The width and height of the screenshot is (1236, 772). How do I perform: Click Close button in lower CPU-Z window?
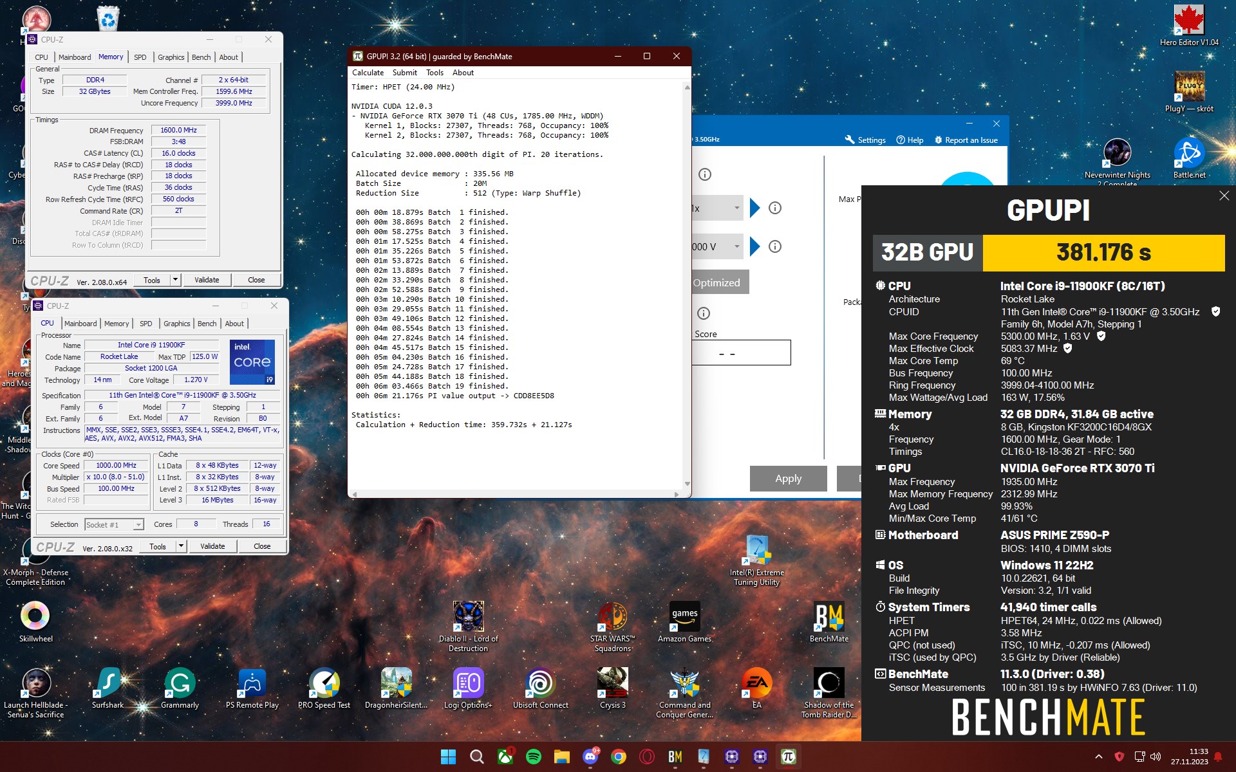pyautogui.click(x=262, y=546)
